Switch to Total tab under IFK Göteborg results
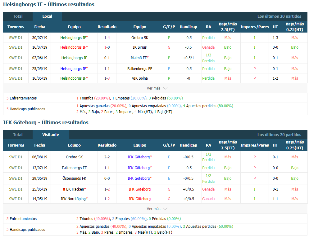Screen dimensions: 309x238 pos(18,135)
